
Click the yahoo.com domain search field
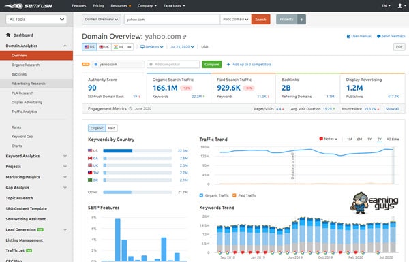(x=172, y=19)
